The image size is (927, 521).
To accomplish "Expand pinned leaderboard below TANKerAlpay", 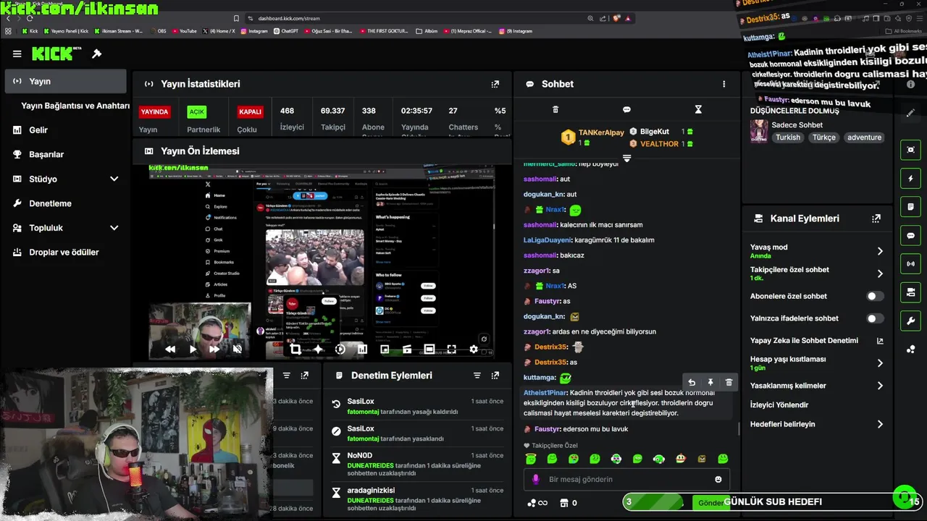I will tap(627, 158).
